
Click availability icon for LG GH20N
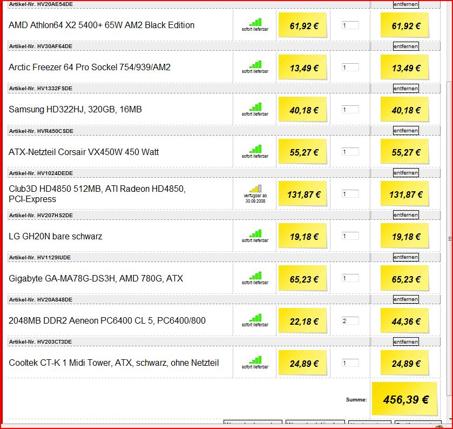point(255,233)
